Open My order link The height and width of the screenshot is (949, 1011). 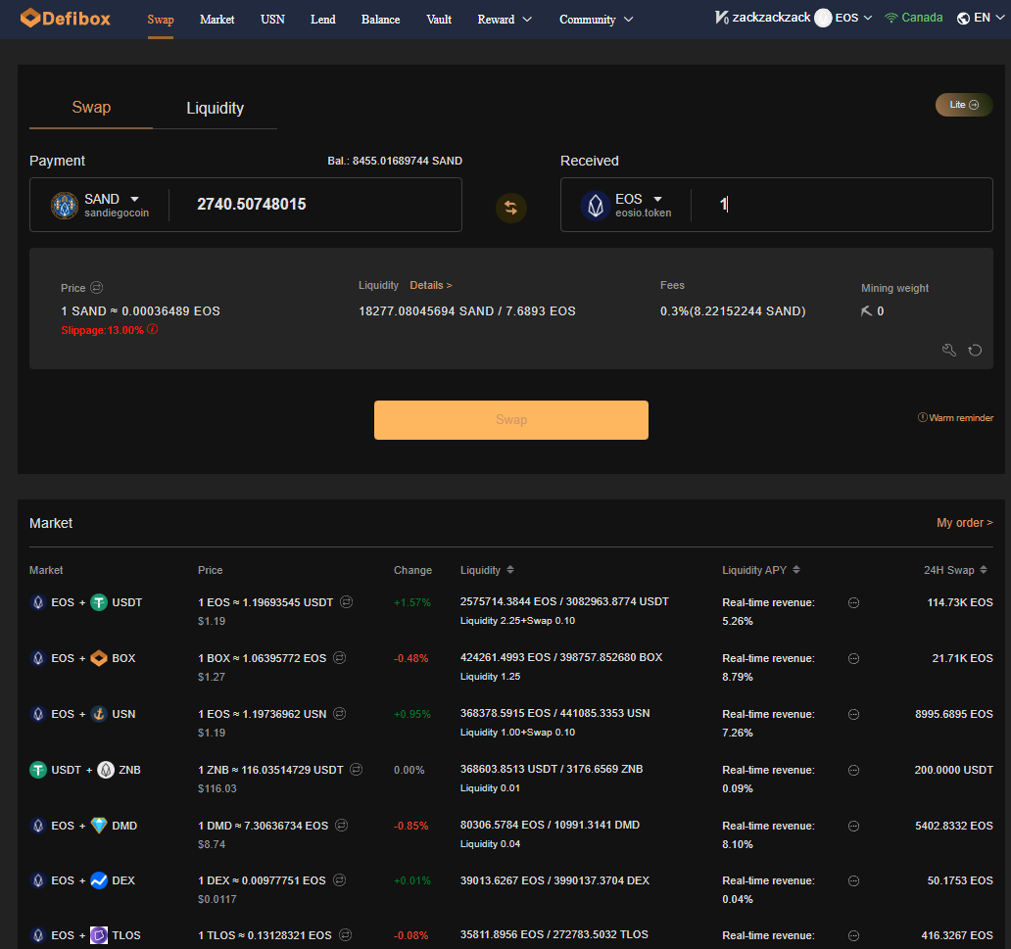click(x=965, y=522)
